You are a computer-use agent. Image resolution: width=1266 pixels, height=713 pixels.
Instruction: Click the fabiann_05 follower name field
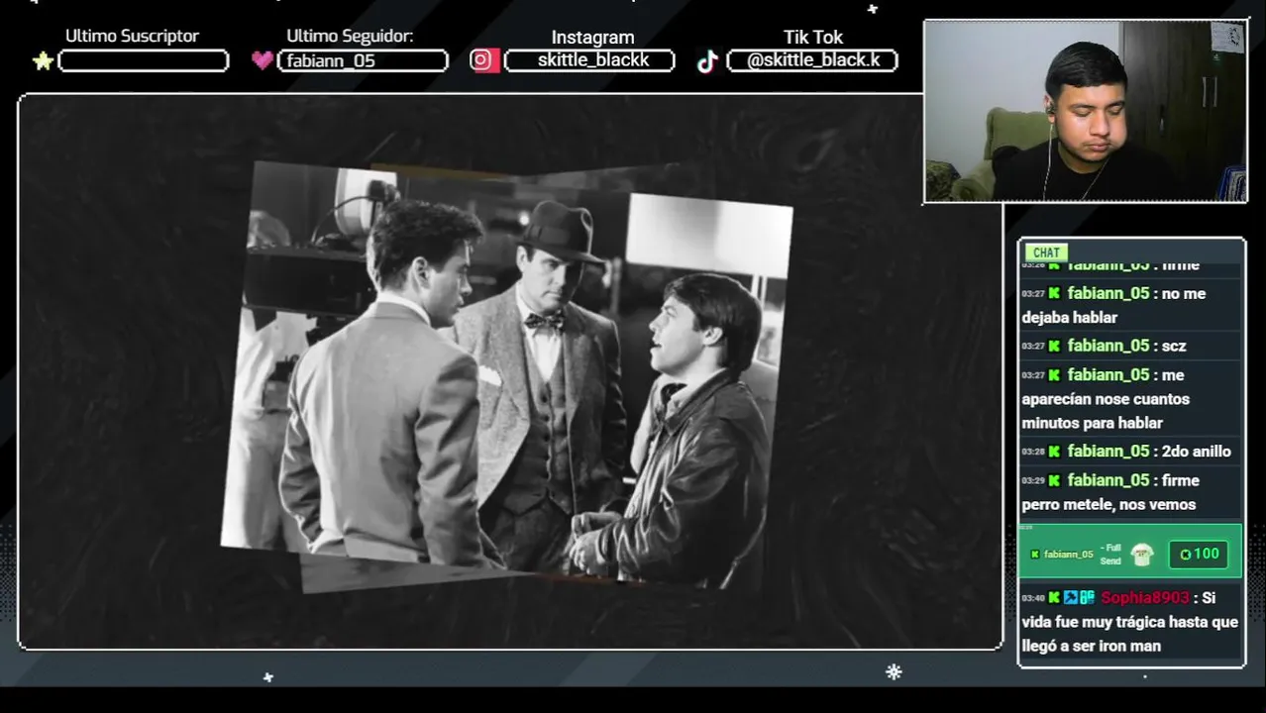363,61
